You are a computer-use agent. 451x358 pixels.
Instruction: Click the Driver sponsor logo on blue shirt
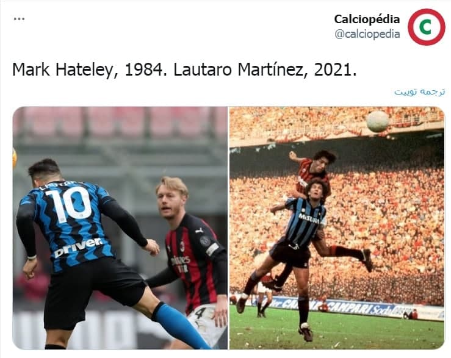tap(78, 247)
